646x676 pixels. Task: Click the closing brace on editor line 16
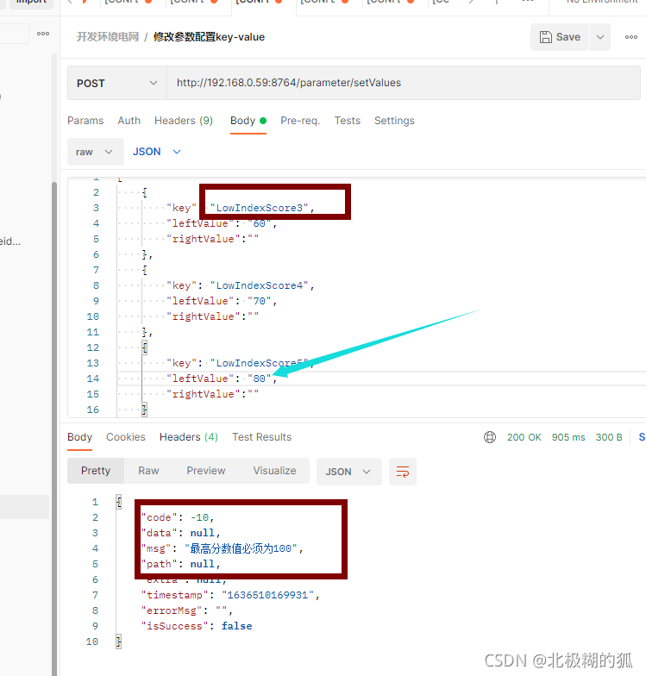[x=145, y=410]
